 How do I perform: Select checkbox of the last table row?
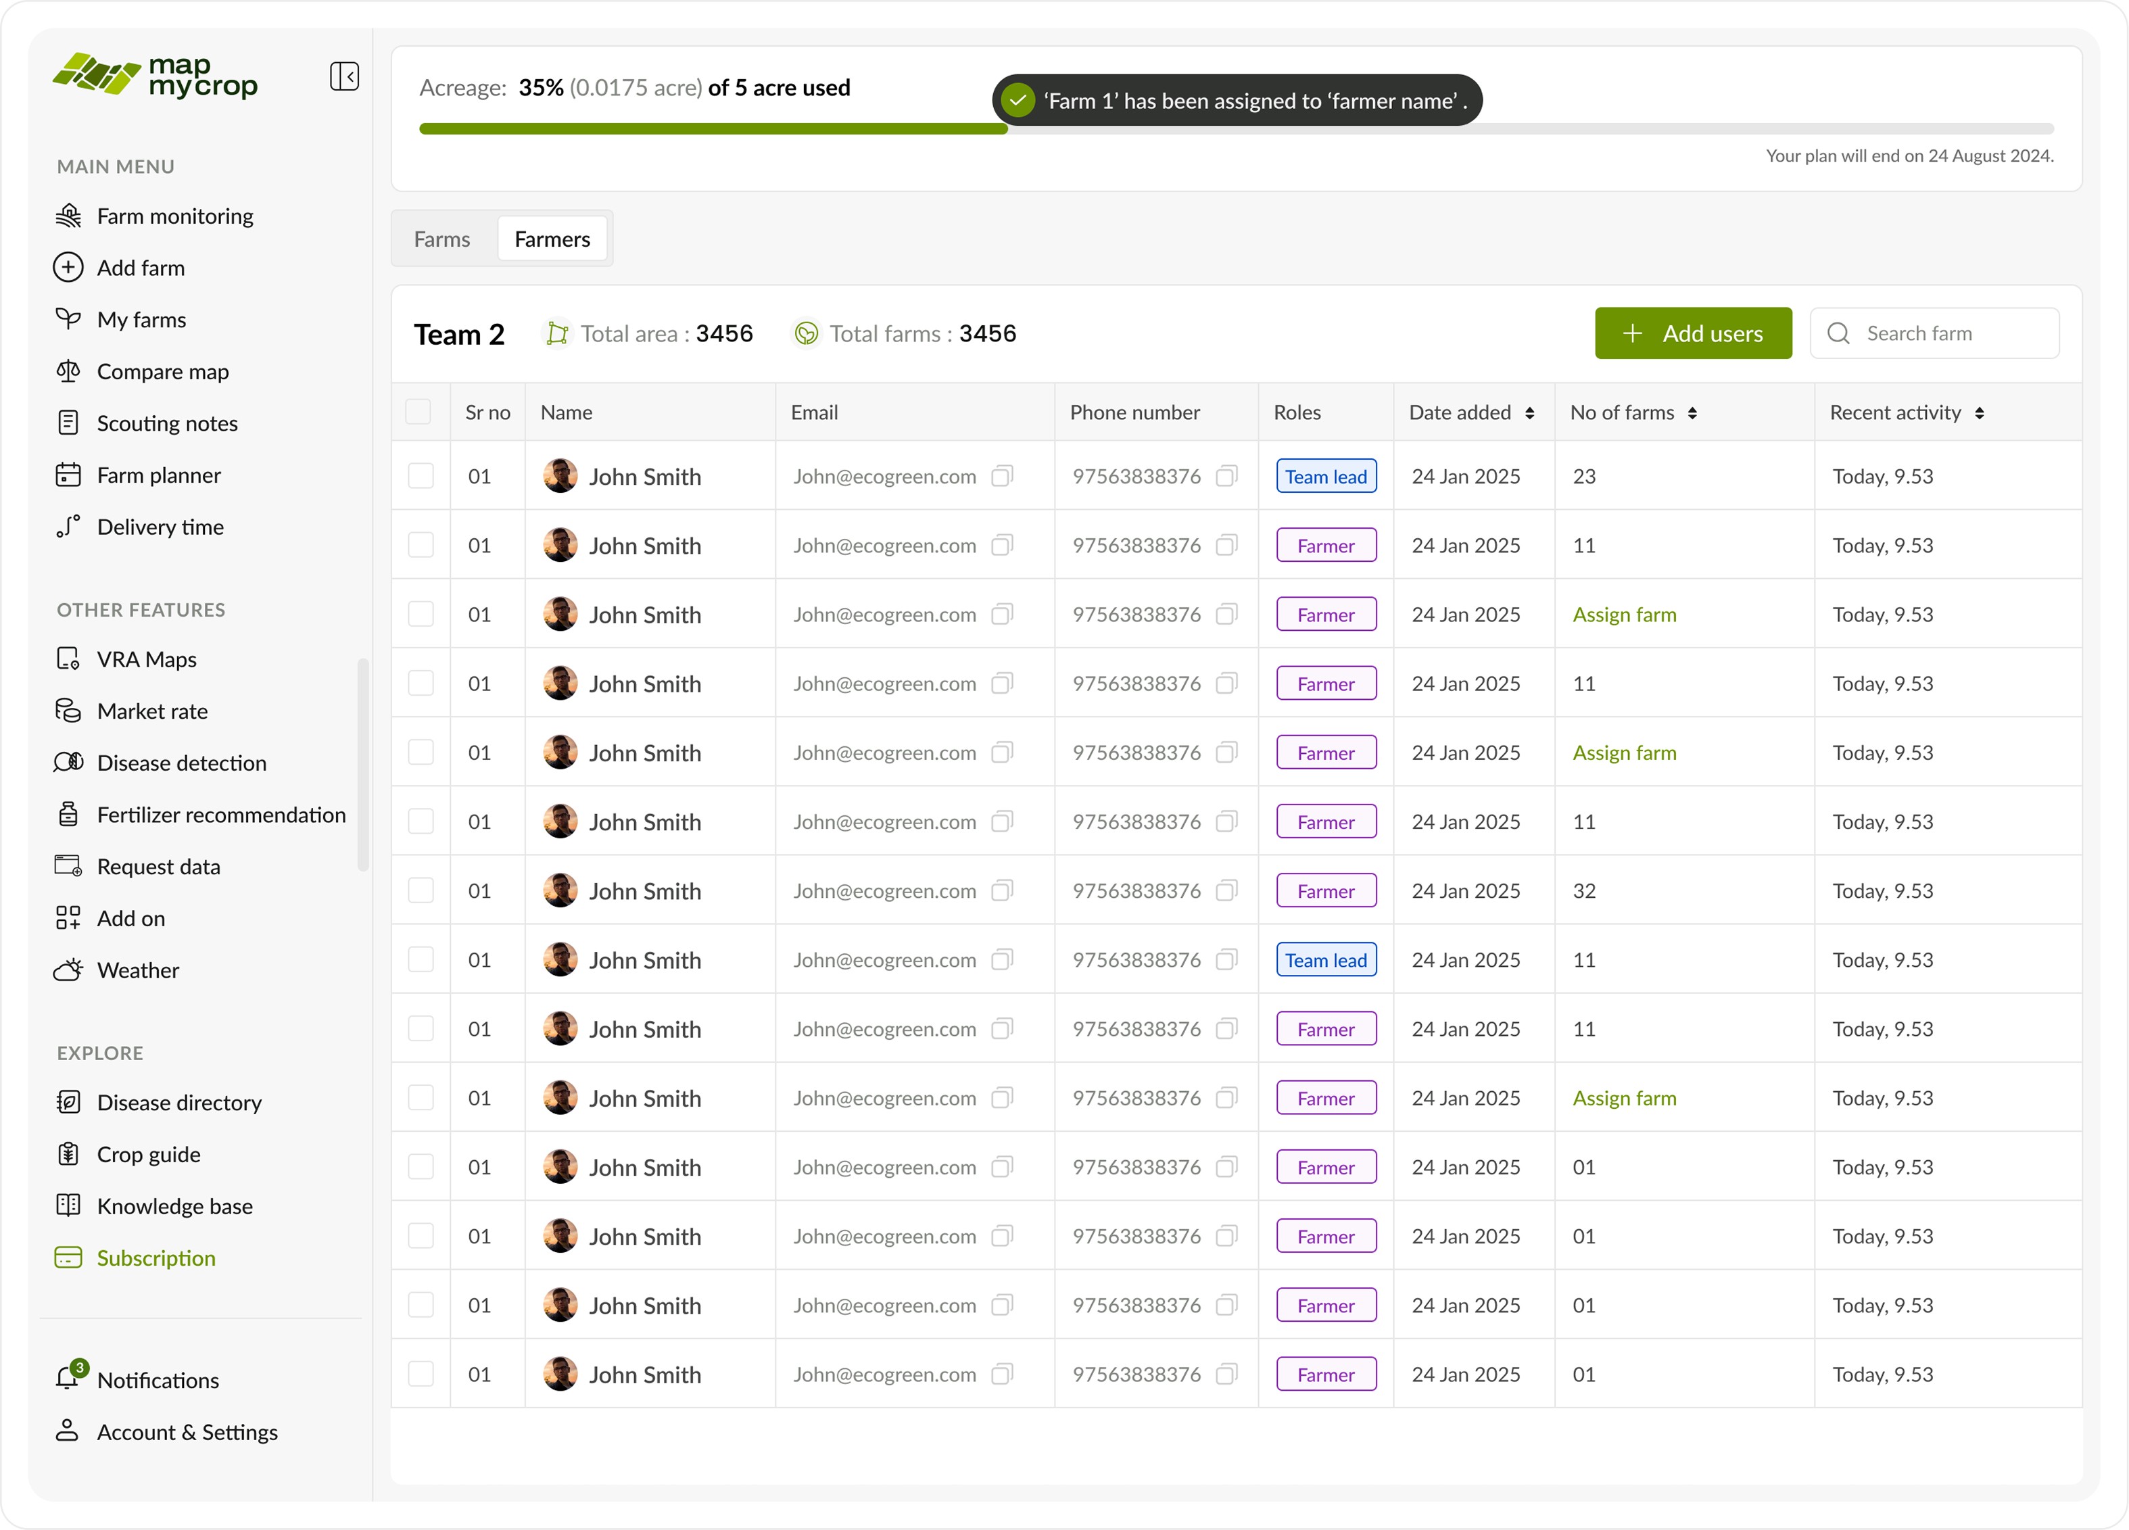(421, 1374)
